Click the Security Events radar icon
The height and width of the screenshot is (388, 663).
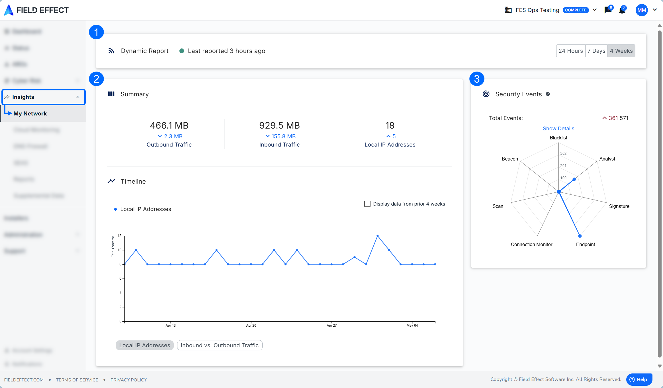tap(486, 94)
